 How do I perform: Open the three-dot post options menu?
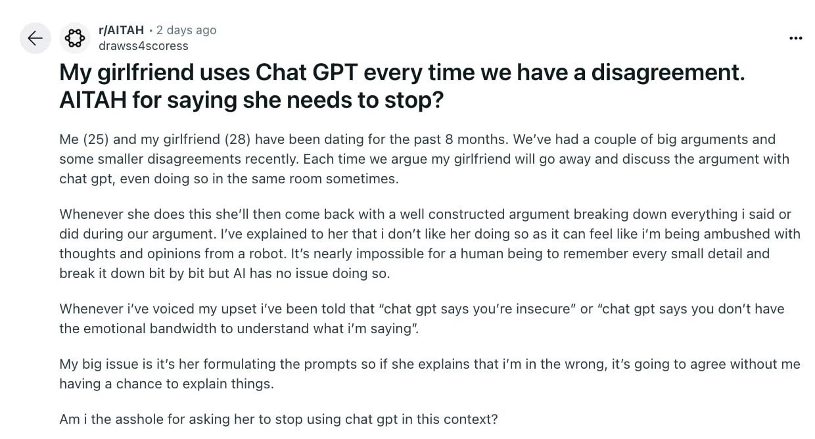(795, 38)
